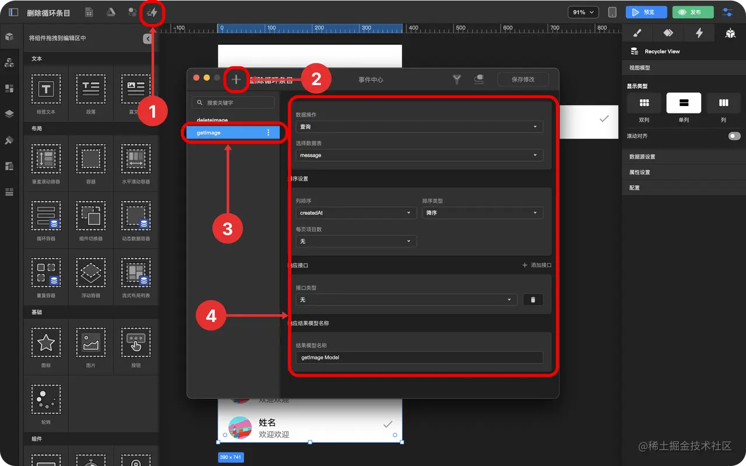Select the 图片 image component
The width and height of the screenshot is (746, 466).
pos(91,347)
